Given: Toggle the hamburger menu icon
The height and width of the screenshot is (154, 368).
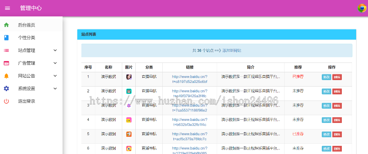Looking at the screenshot, I should point(7,8).
